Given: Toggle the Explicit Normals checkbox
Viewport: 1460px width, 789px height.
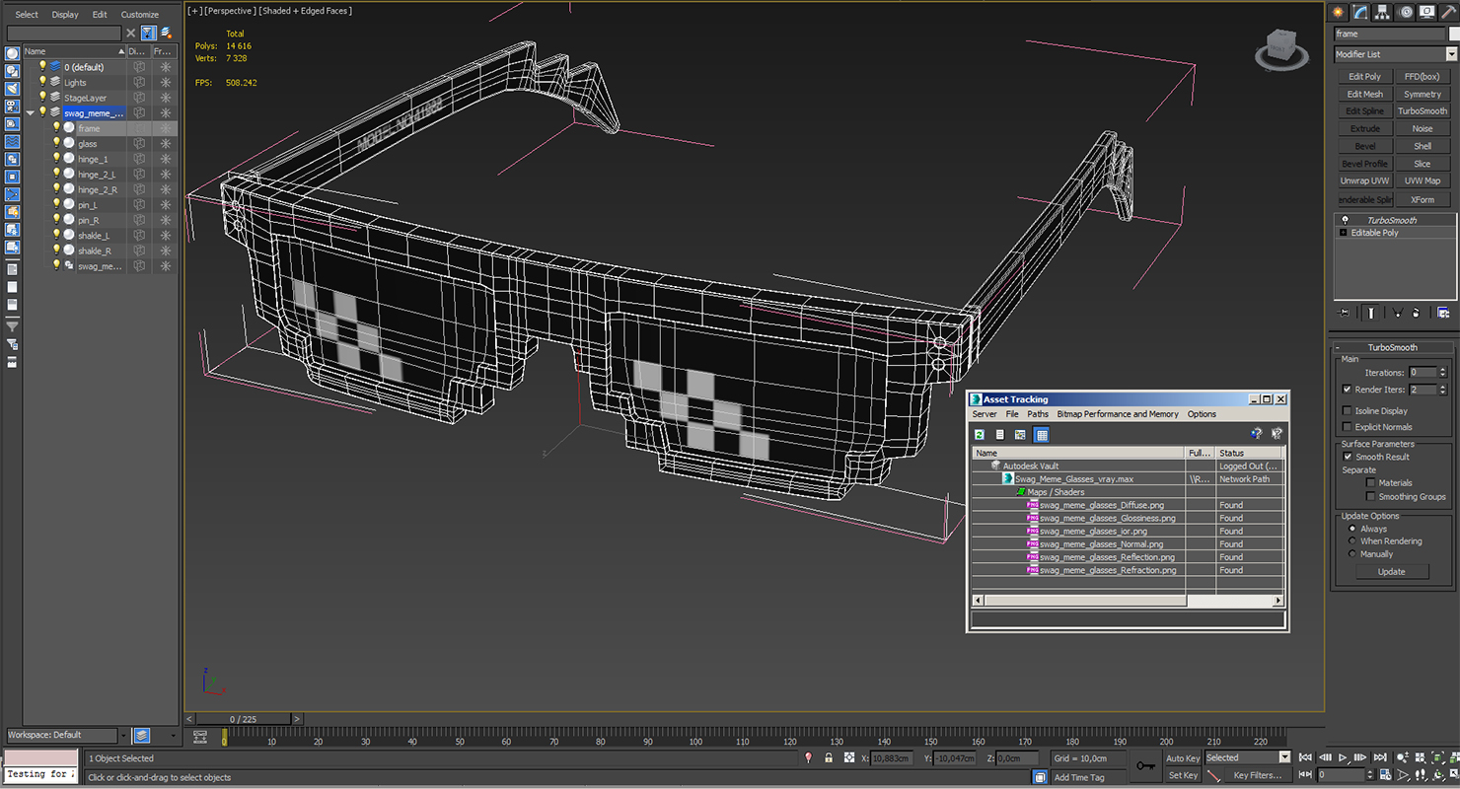Looking at the screenshot, I should point(1348,427).
